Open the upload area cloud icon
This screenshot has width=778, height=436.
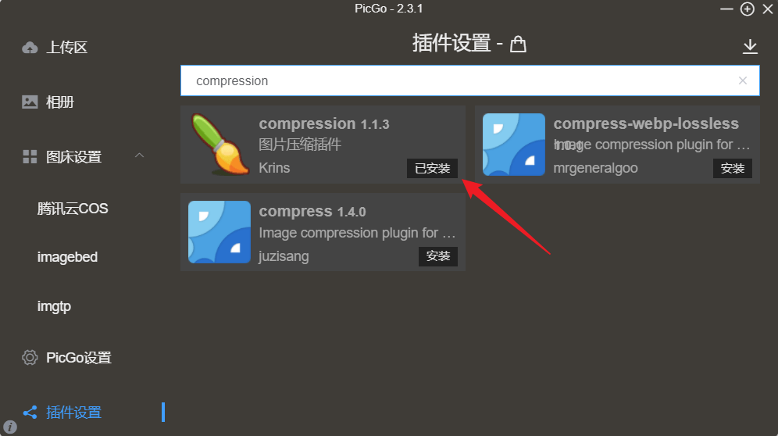point(30,48)
